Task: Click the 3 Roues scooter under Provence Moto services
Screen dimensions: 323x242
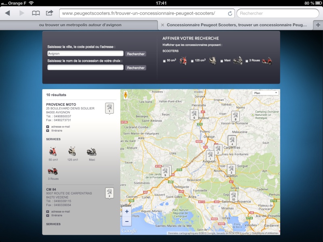Action: pos(53,171)
